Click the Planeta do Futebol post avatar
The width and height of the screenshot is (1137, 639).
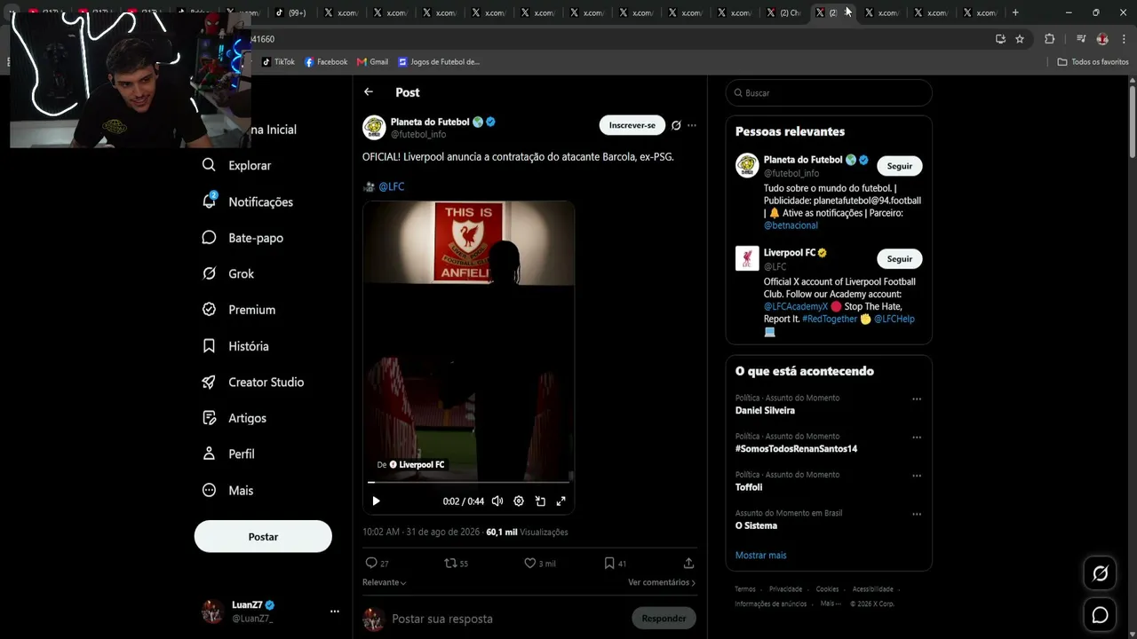pos(374,128)
